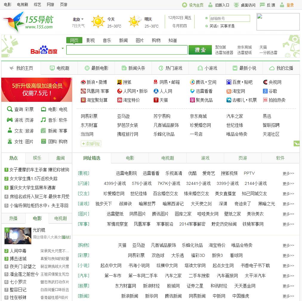This screenshot has height=301, width=302.
Task: Click the 反馈 speech bubble icon
Action: pos(262,5)
